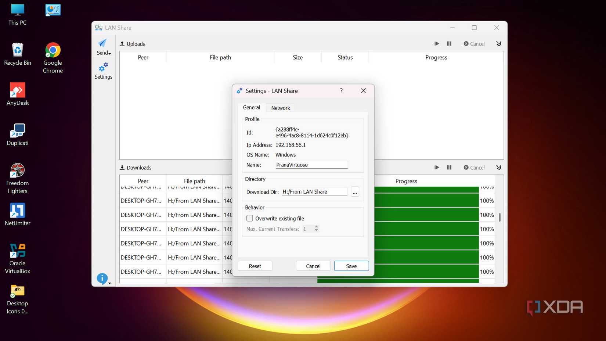Screen dimensions: 606x341
Task: Open the blue info icon menu
Action: point(102,279)
